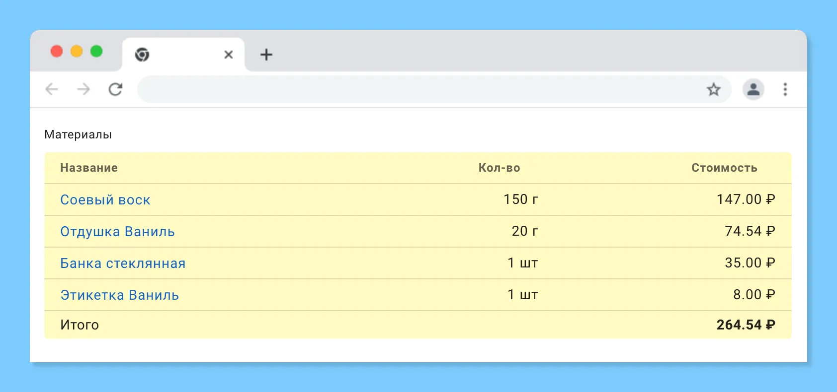Select the 147.00 ₽ cost cell
The image size is (837, 392).
point(746,199)
